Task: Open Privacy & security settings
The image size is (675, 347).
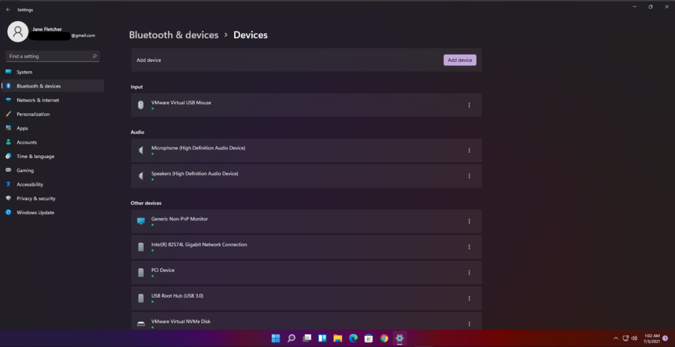Action: point(53,198)
